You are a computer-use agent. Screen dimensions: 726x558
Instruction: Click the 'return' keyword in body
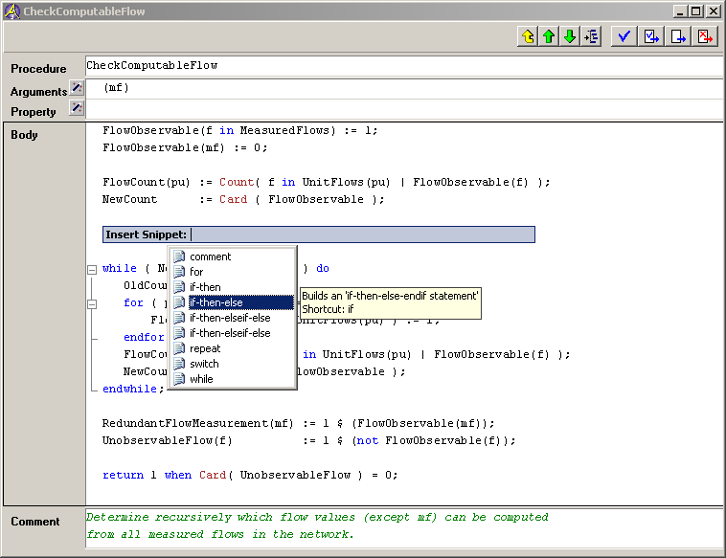tap(124, 475)
